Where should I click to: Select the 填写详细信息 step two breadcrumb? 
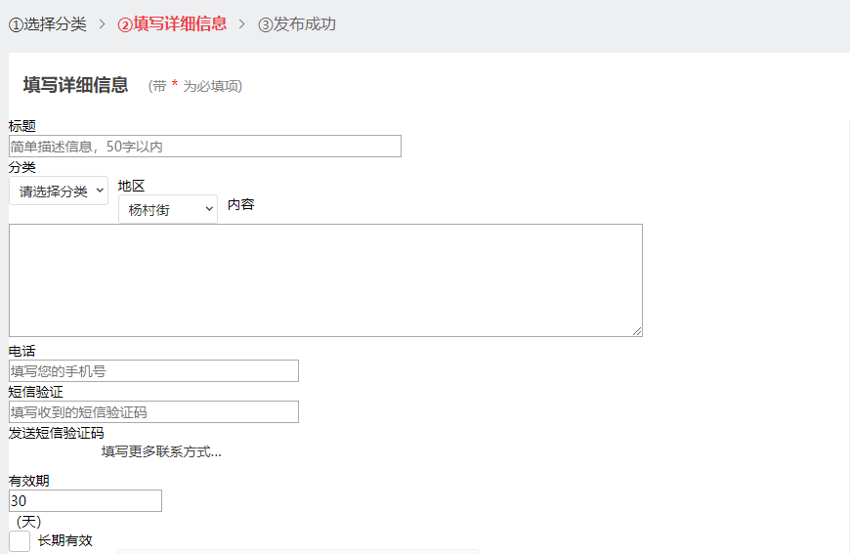coord(172,24)
